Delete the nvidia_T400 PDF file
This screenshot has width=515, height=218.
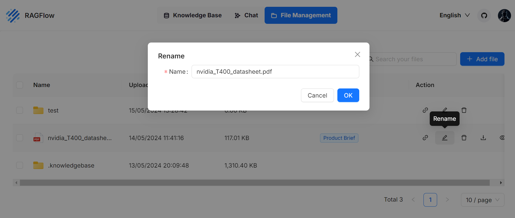[x=464, y=138]
